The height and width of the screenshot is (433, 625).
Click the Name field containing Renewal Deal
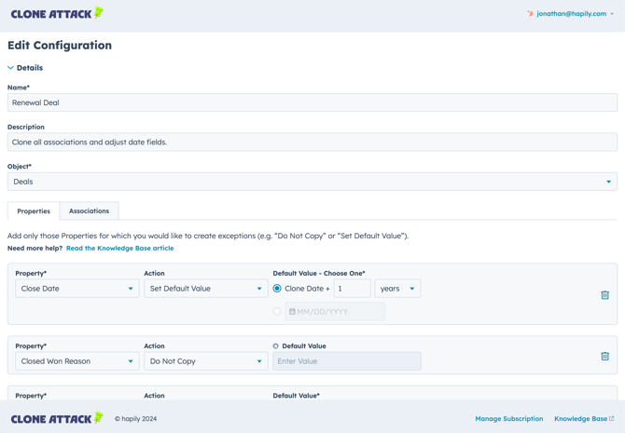pyautogui.click(x=312, y=102)
